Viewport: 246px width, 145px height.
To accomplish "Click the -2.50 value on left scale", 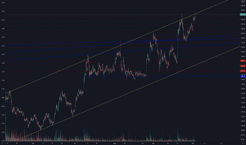I will pos(3,141).
